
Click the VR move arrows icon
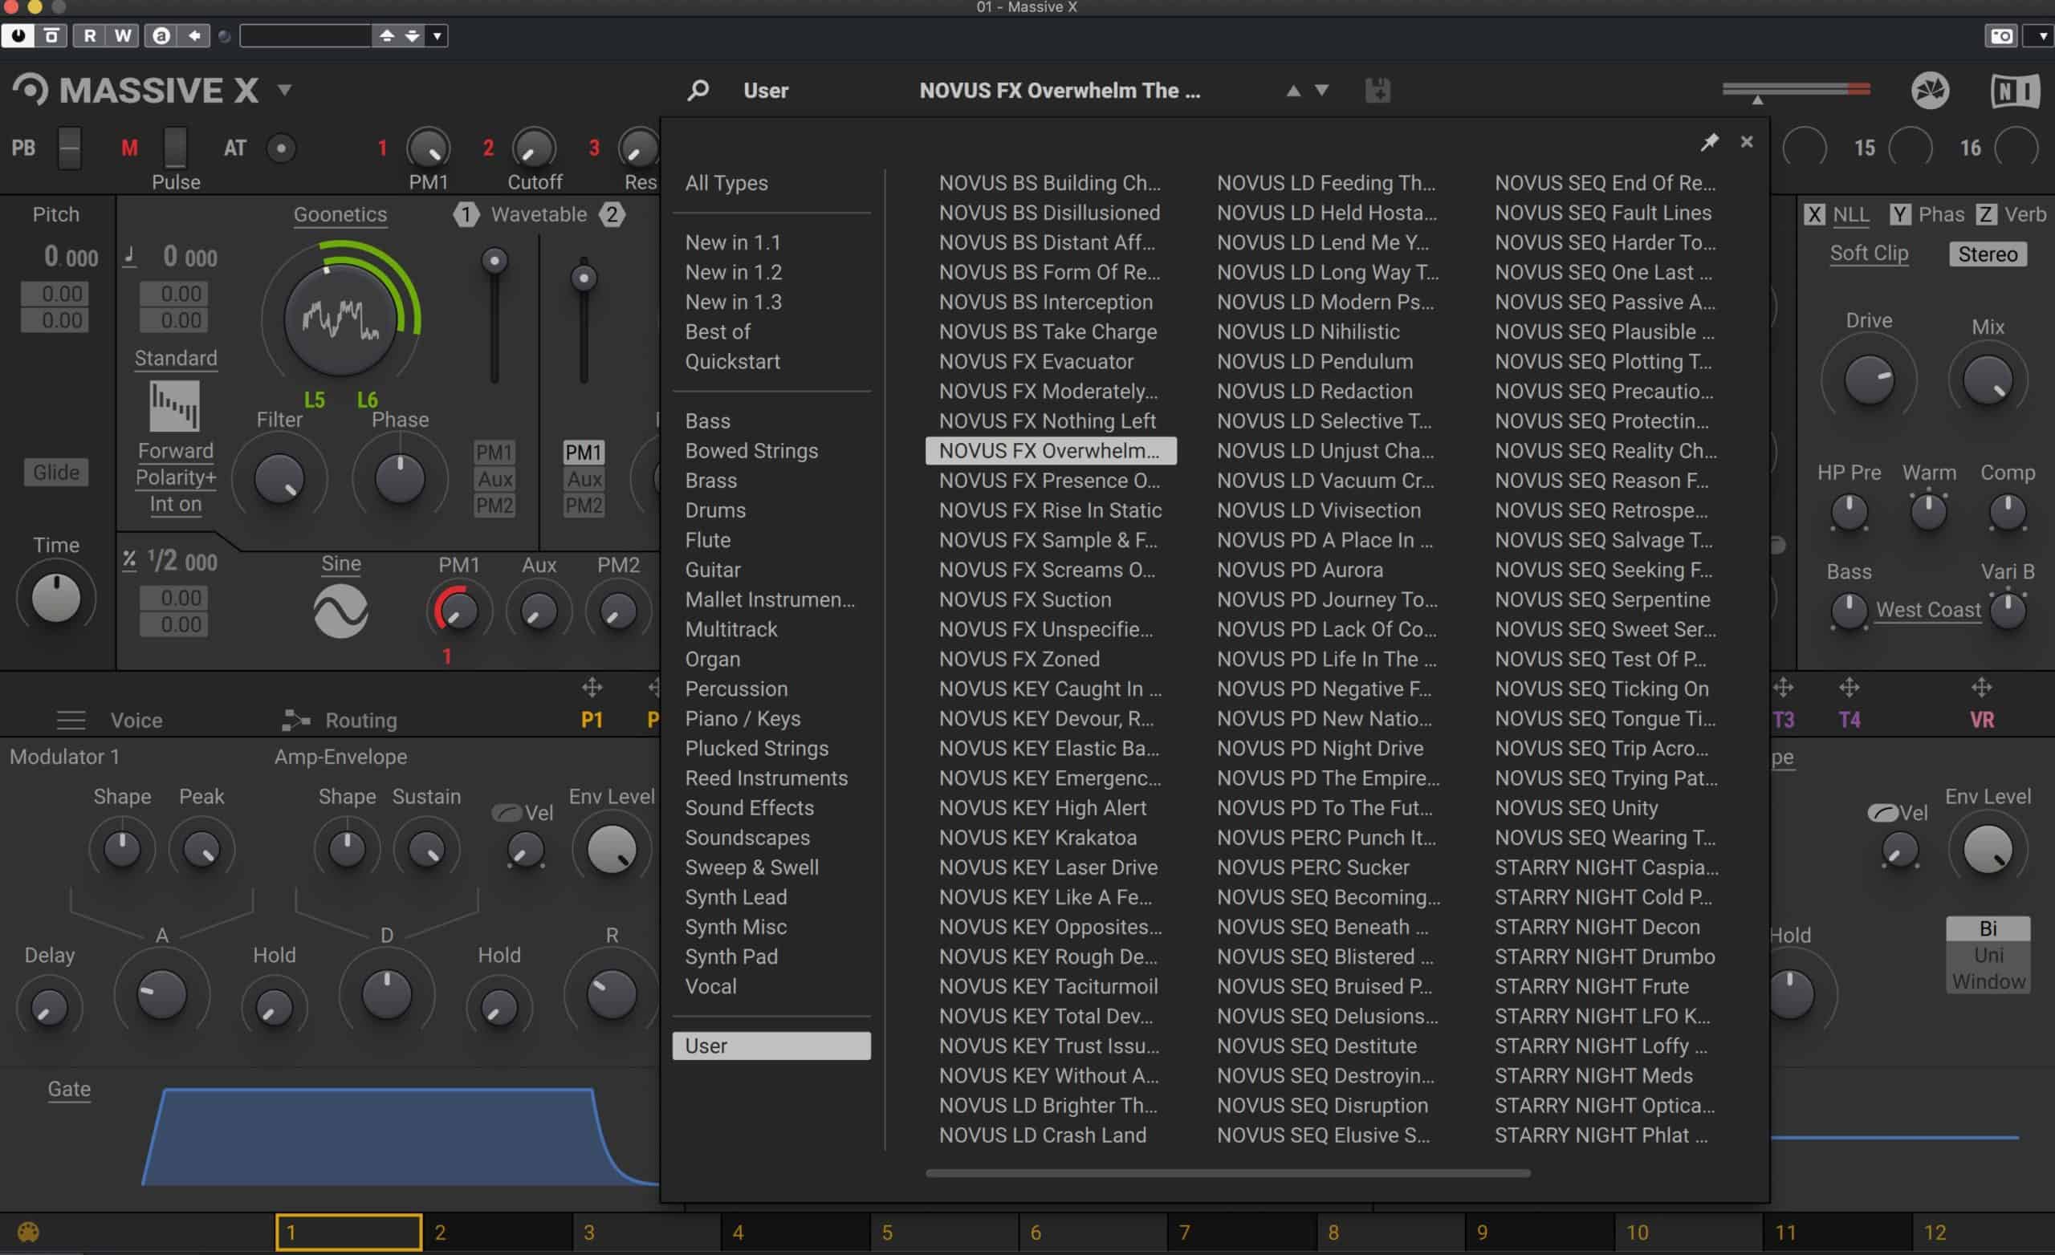coord(1982,687)
